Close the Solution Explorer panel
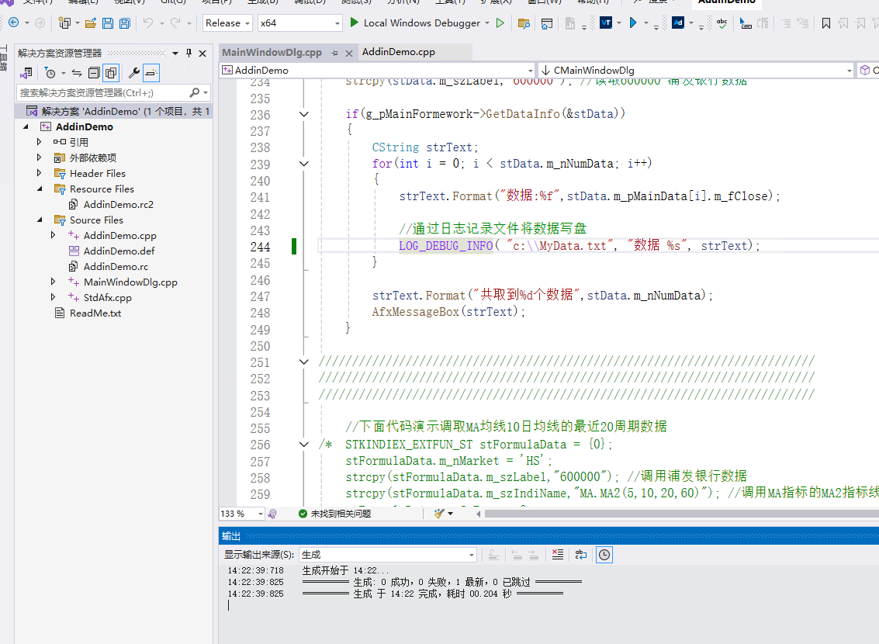Image resolution: width=879 pixels, height=644 pixels. tap(202, 54)
